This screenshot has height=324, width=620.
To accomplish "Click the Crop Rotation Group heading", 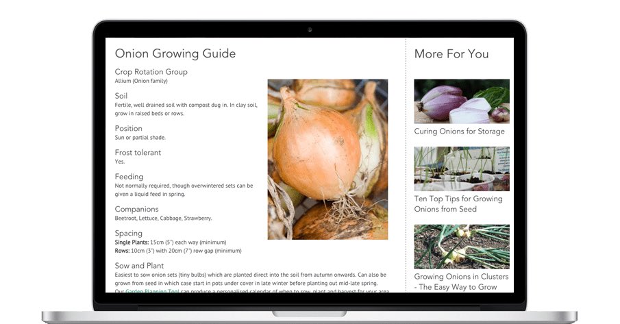I will click(x=151, y=72).
